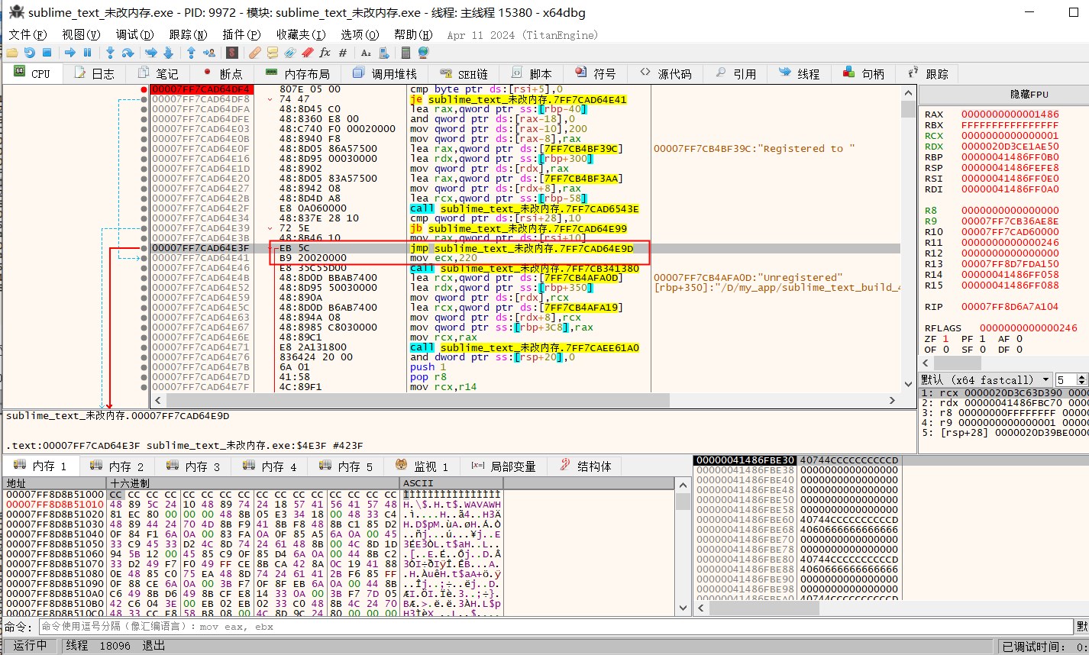Open the Comments toolbar icon
Image resolution: width=1089 pixels, height=655 pixels.
(272, 53)
